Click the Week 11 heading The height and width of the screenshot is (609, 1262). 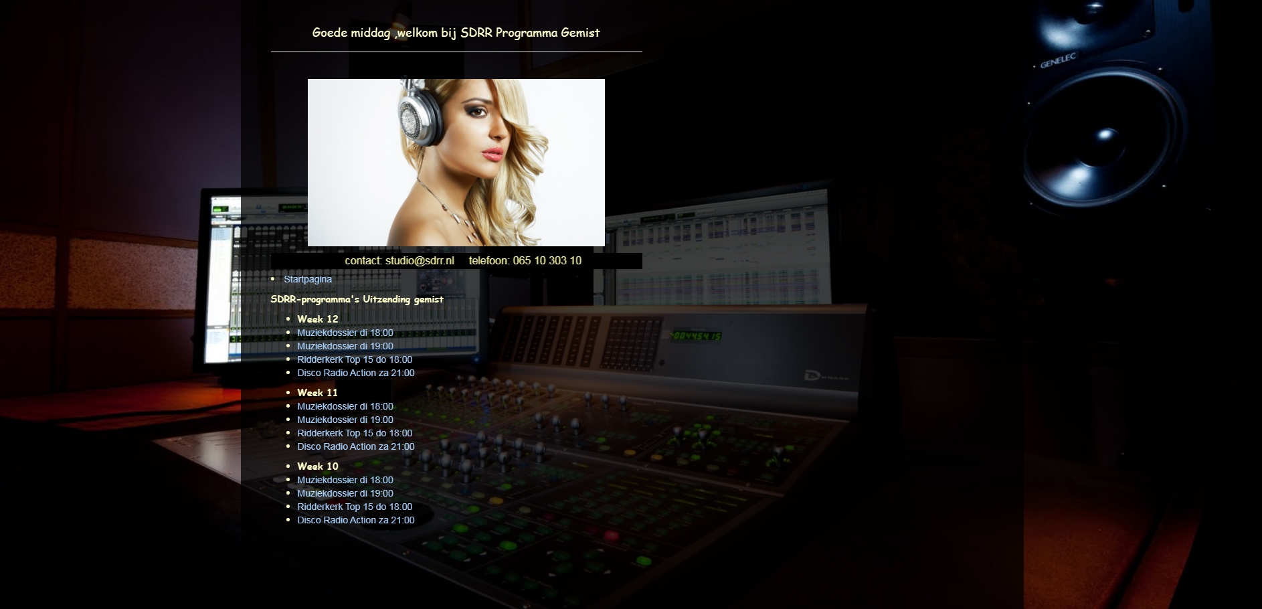317,393
